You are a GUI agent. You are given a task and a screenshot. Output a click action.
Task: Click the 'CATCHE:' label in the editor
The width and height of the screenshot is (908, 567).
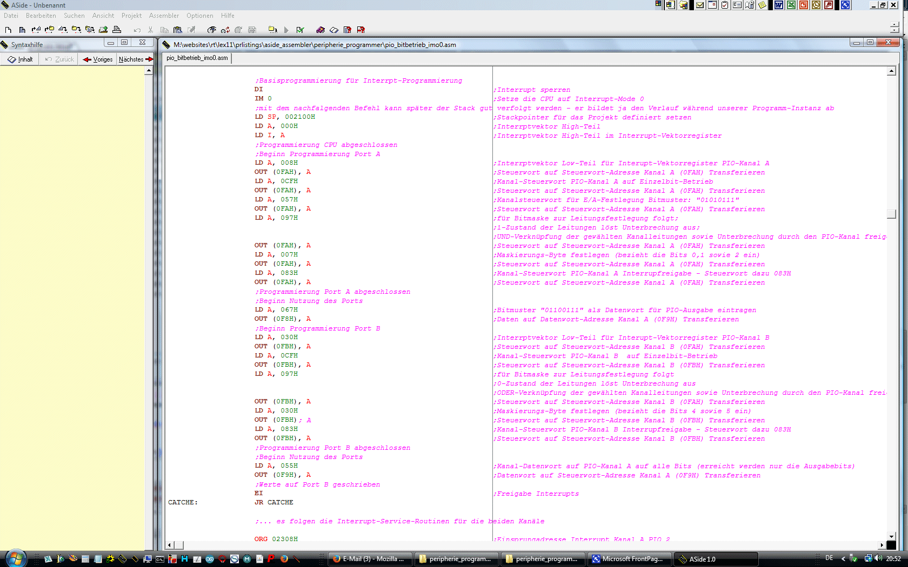[183, 502]
